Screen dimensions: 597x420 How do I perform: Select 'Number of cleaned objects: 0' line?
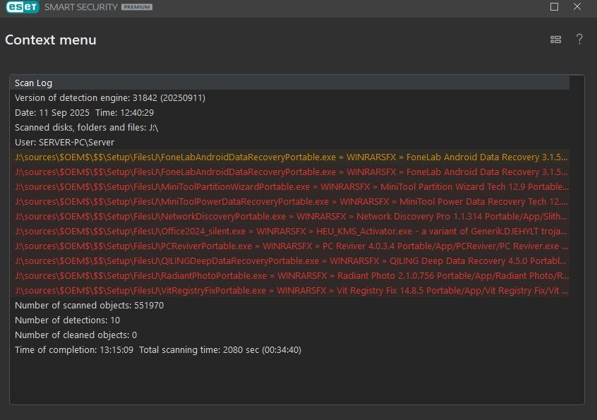(x=290, y=335)
